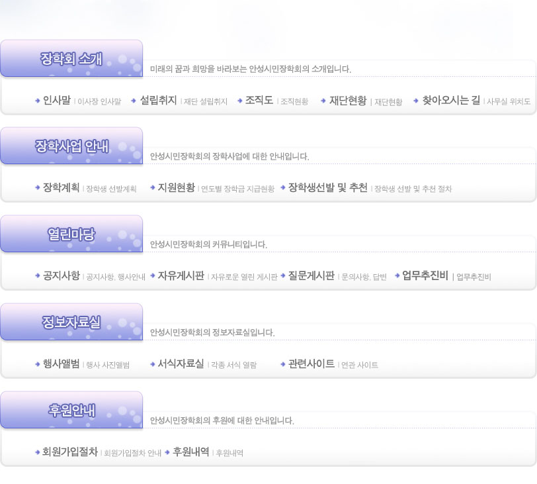Screen dimensions: 537x484
Task: Click the arrow icon beside 설립취지
Action: [134, 101]
